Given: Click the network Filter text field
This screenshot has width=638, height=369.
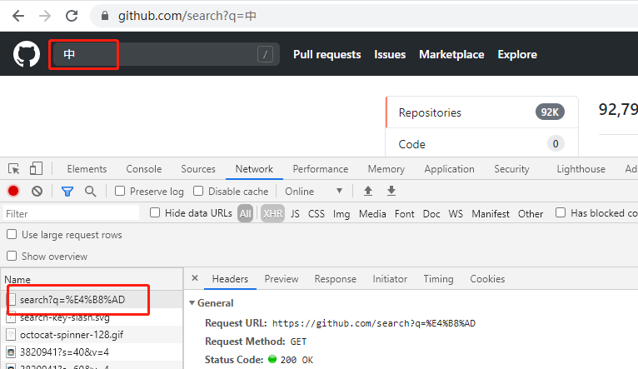Looking at the screenshot, I should click(x=71, y=213).
